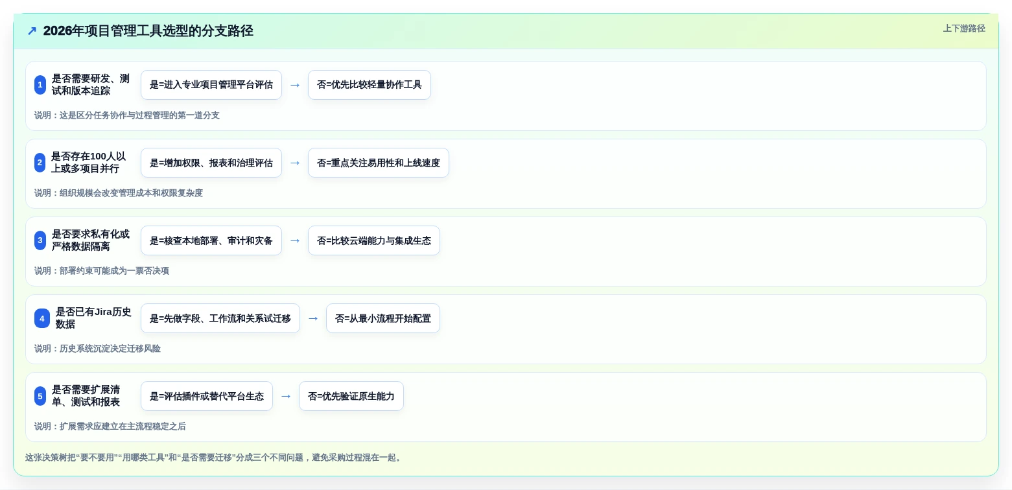Select step badge number 4
This screenshot has height=490, width=1012.
(x=42, y=318)
